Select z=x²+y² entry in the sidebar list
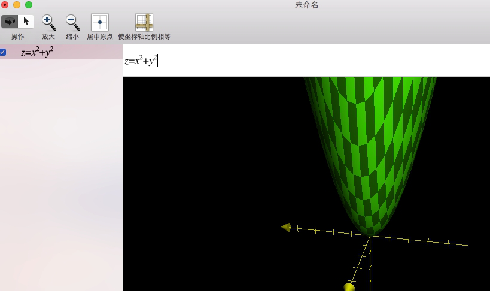This screenshot has height=302, width=490. point(37,52)
